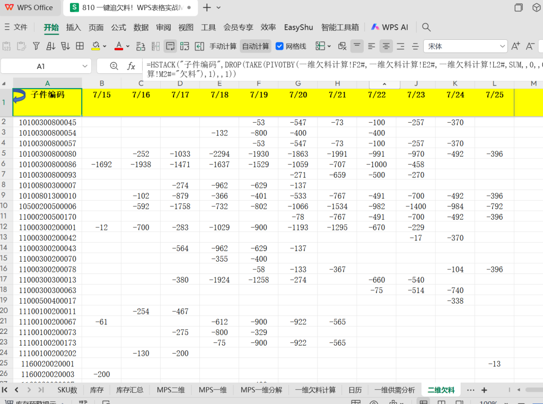The height and width of the screenshot is (404, 543).
Task: Click the paste-special clipboard pencil icon
Action: tap(21, 46)
